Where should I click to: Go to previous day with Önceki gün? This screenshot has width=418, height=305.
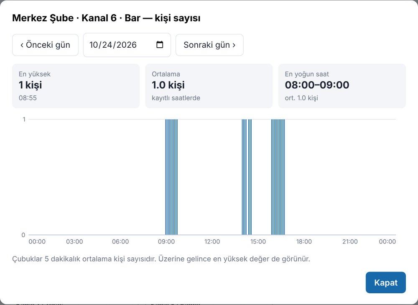45,45
